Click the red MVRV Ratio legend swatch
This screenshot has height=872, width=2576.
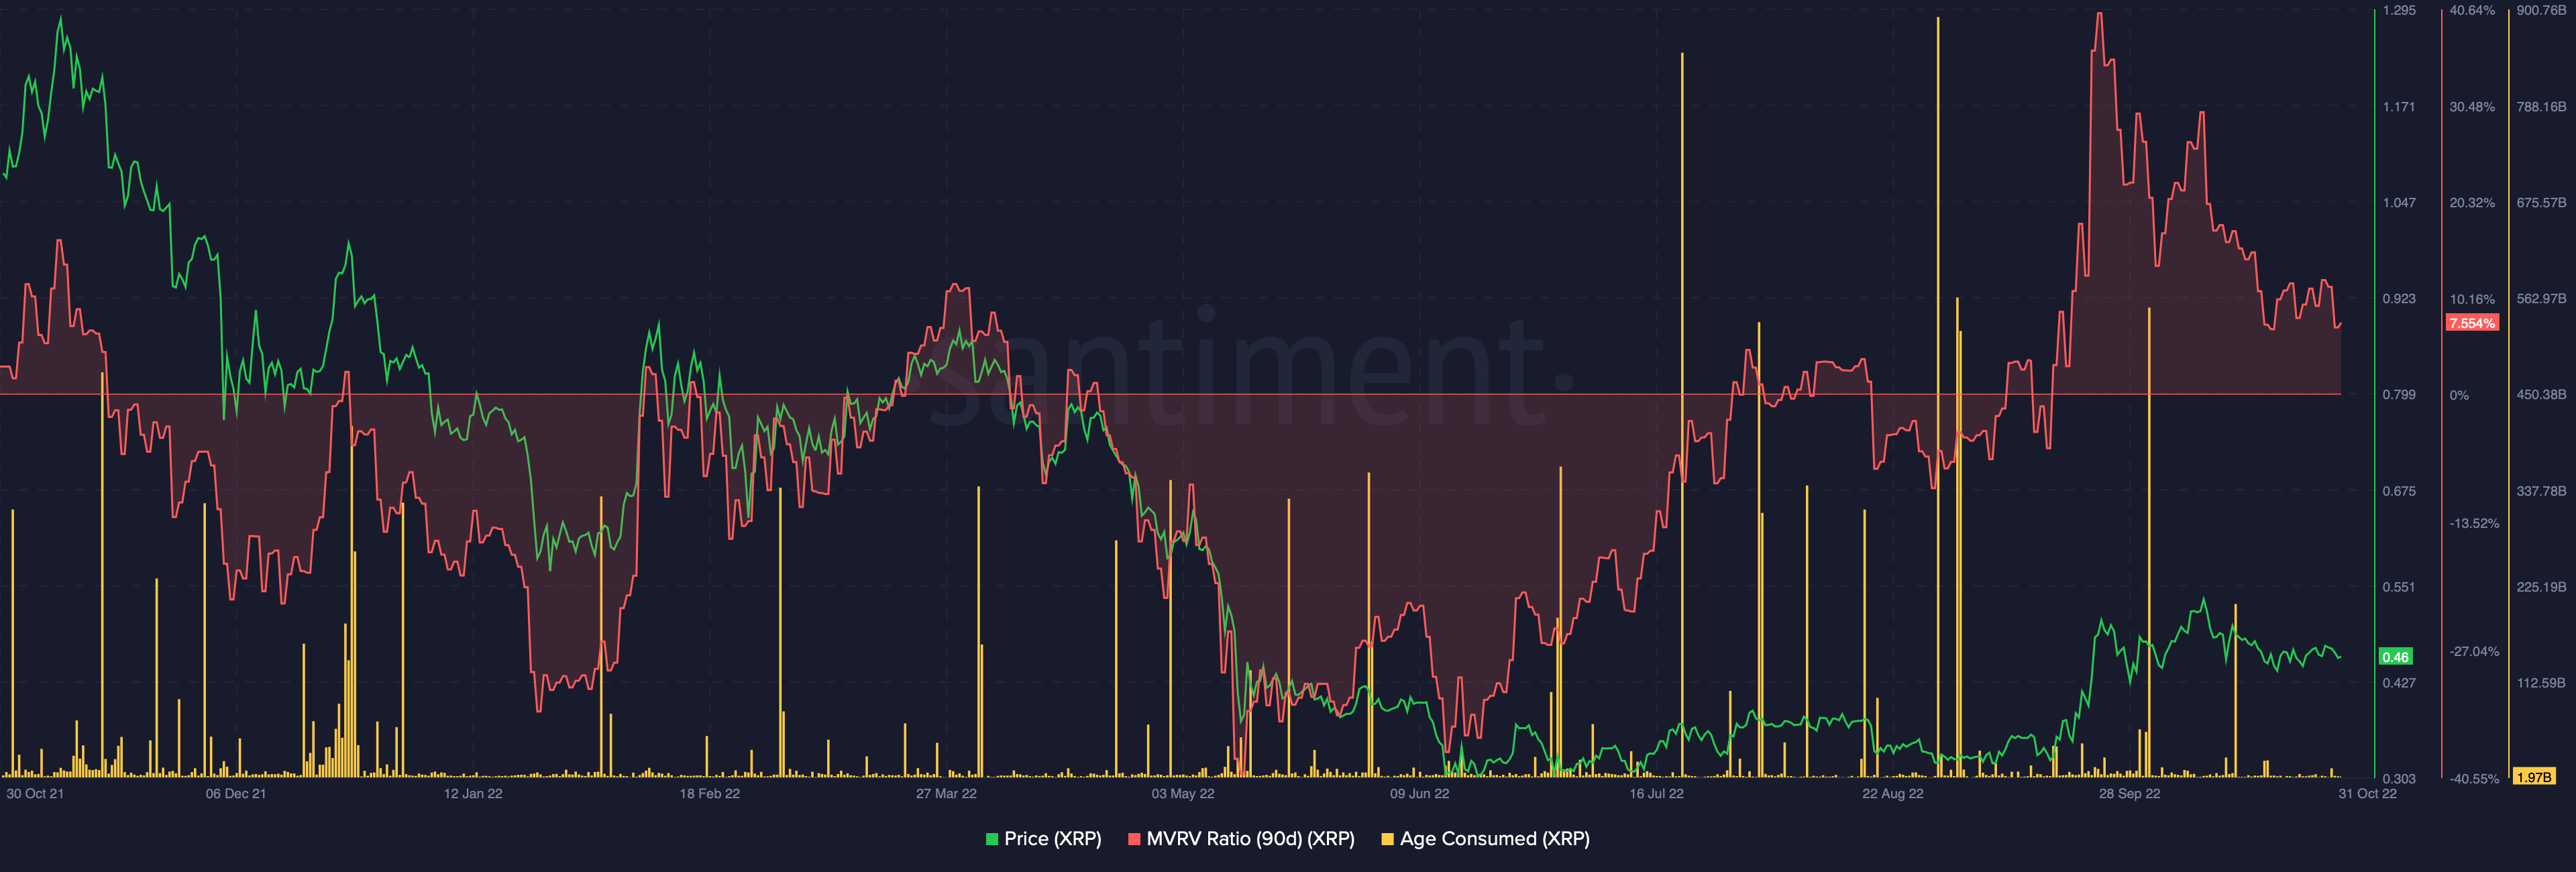click(1134, 839)
